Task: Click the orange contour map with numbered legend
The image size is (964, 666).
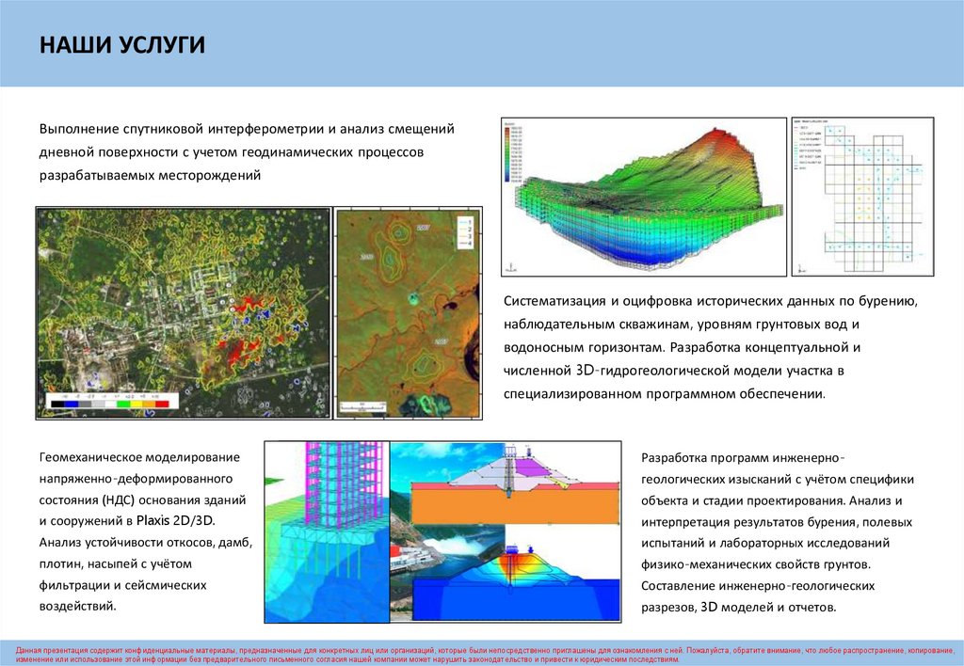Action: pyautogui.click(x=409, y=313)
